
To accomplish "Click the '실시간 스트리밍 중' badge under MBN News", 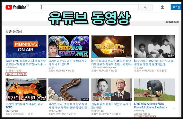I will pyautogui.click(x=16, y=74).
